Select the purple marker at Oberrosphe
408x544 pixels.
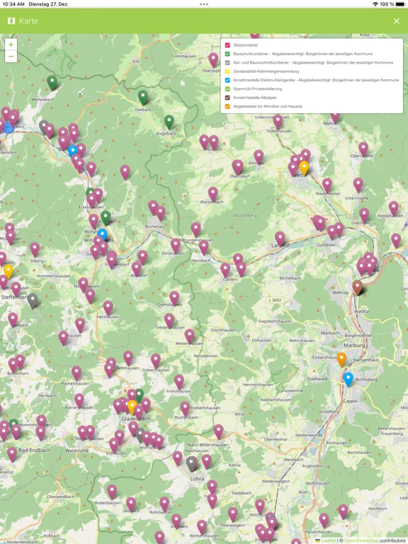tap(363, 149)
